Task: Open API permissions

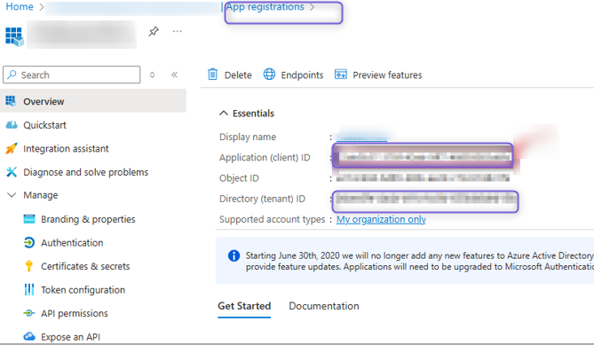Action: point(75,313)
